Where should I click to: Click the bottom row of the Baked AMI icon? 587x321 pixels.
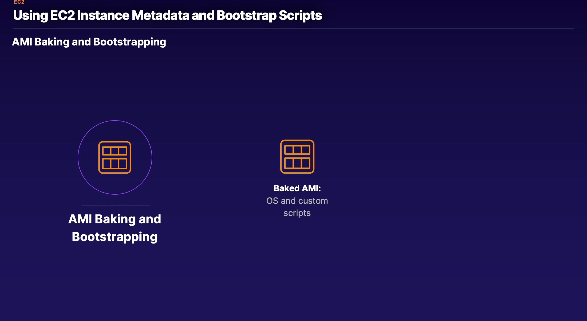[x=297, y=163]
